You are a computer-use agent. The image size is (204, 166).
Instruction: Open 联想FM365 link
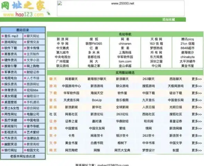94,44
